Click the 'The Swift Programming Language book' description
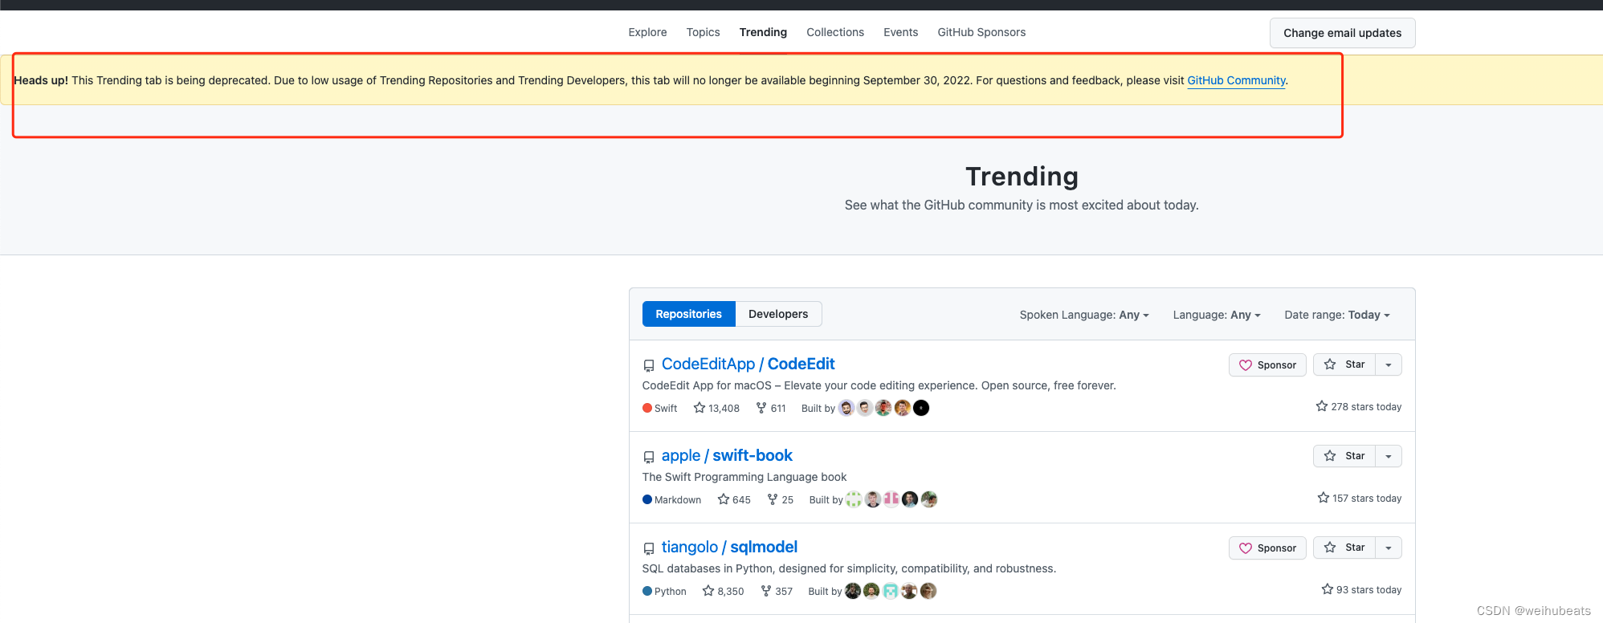Viewport: 1603px width, 623px height. point(744,477)
